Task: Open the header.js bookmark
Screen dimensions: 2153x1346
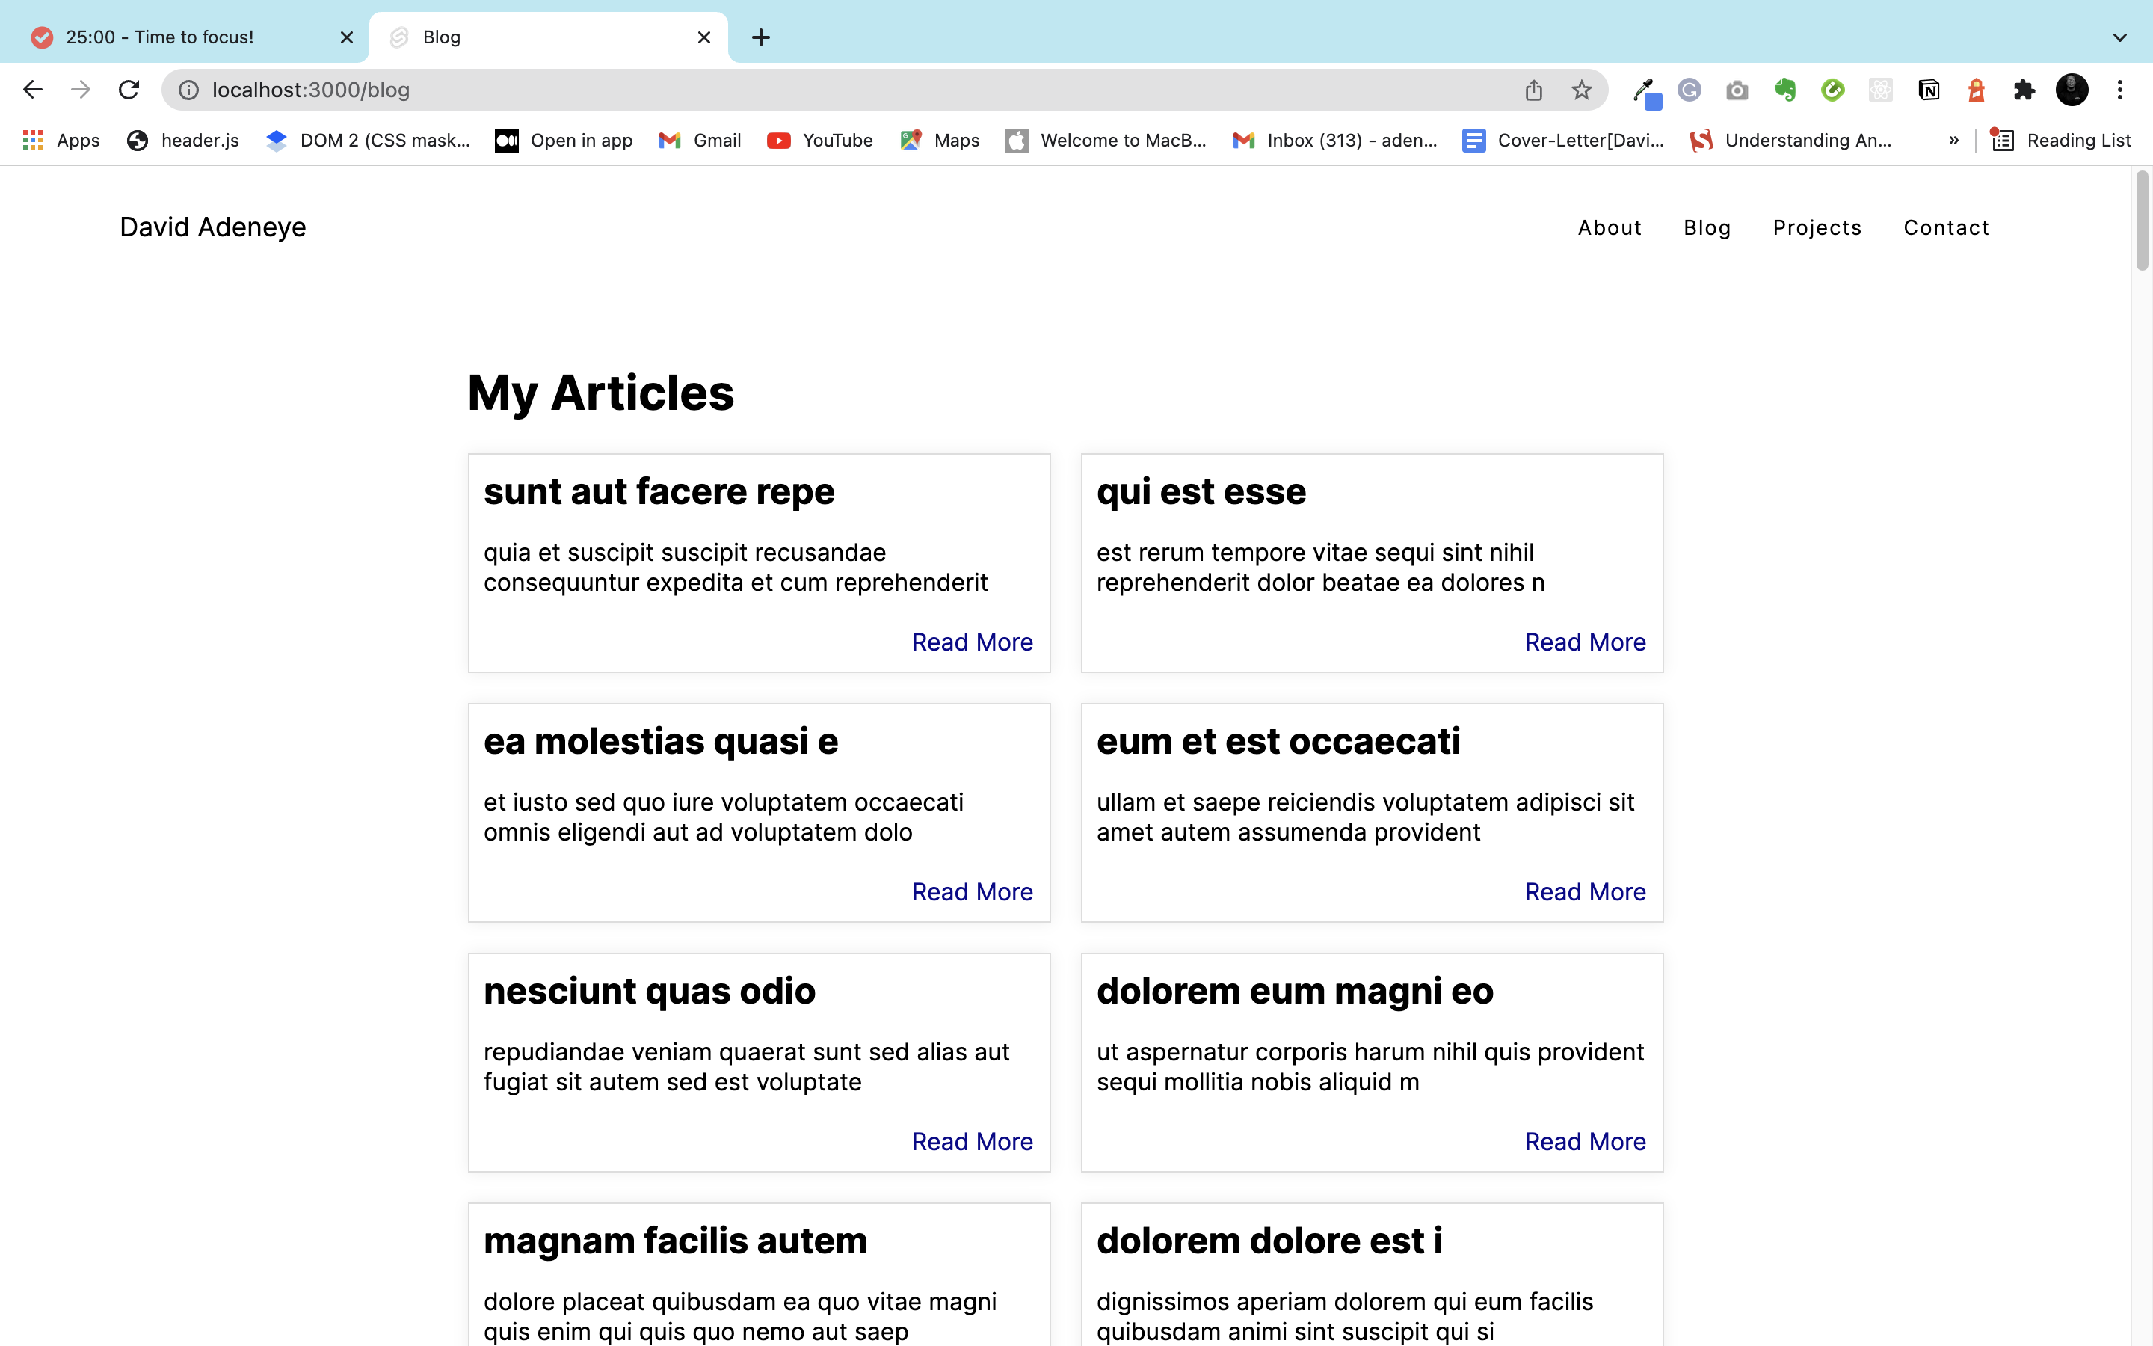Action: pyautogui.click(x=183, y=141)
